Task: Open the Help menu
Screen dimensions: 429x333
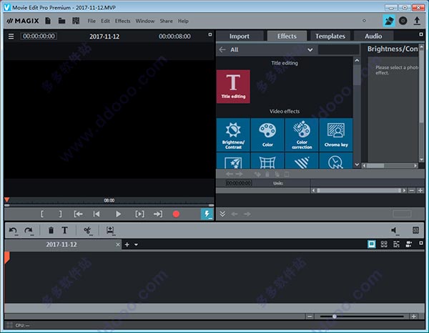Action: coord(183,21)
